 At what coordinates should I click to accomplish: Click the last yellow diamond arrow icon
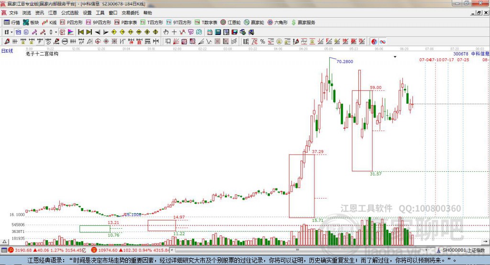[x=156, y=32]
